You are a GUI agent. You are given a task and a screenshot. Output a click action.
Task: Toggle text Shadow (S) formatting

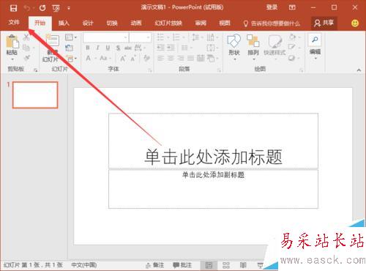pyautogui.click(x=118, y=48)
